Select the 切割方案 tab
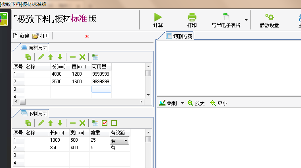The image size is (301, 168). pos(179,36)
